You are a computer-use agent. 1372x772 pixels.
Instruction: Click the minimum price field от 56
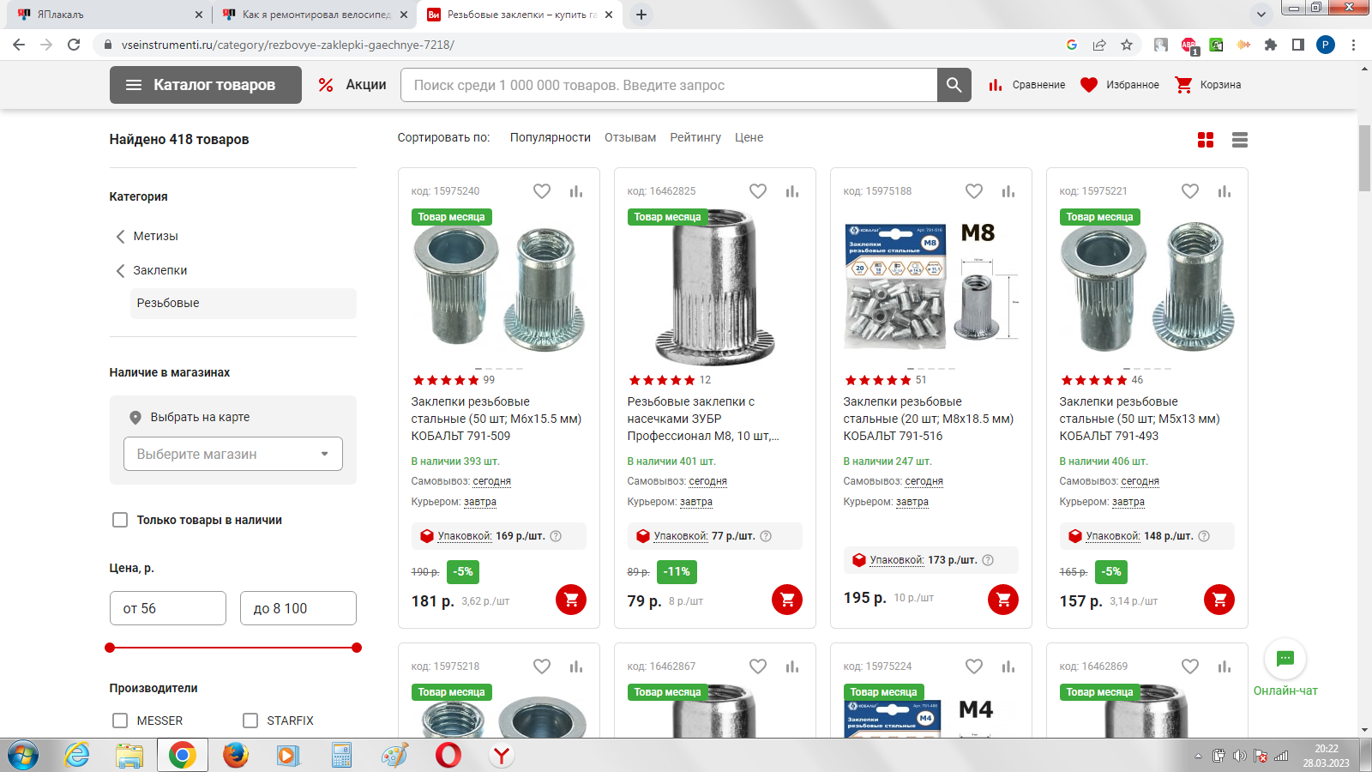pyautogui.click(x=168, y=608)
